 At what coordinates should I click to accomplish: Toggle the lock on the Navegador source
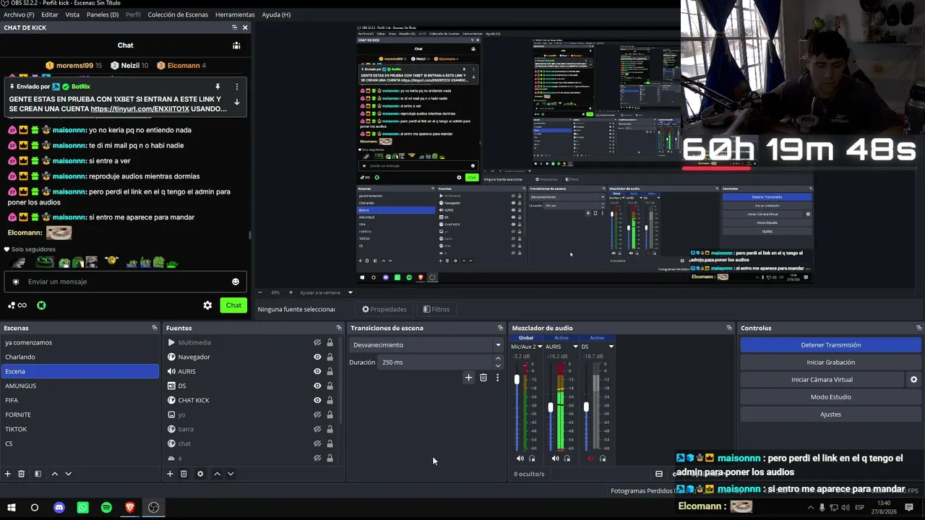[330, 357]
